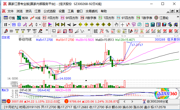Click the yellow diamond horizontal-compress icon
Image resolution: width=180 pixels, height=110 pixels.
98,25
